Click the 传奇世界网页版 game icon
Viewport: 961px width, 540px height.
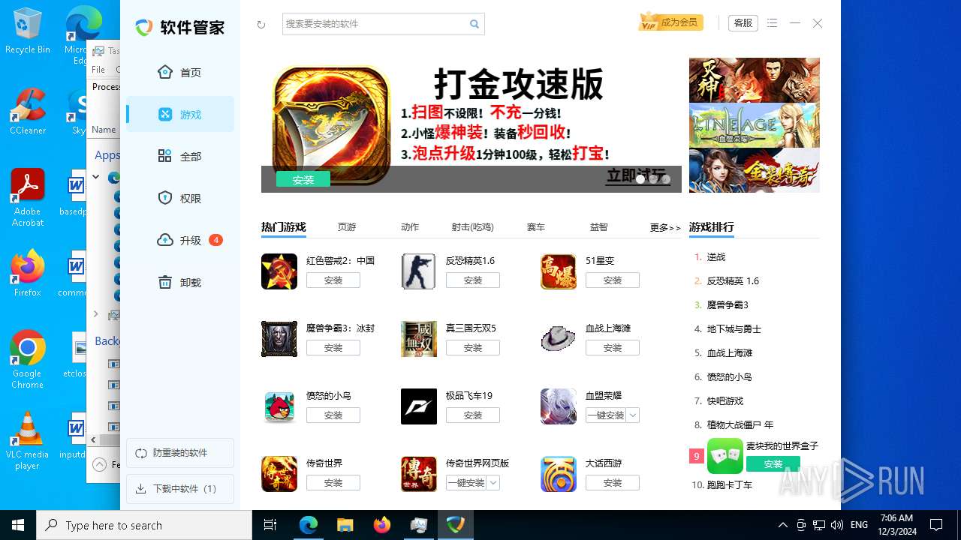(419, 474)
